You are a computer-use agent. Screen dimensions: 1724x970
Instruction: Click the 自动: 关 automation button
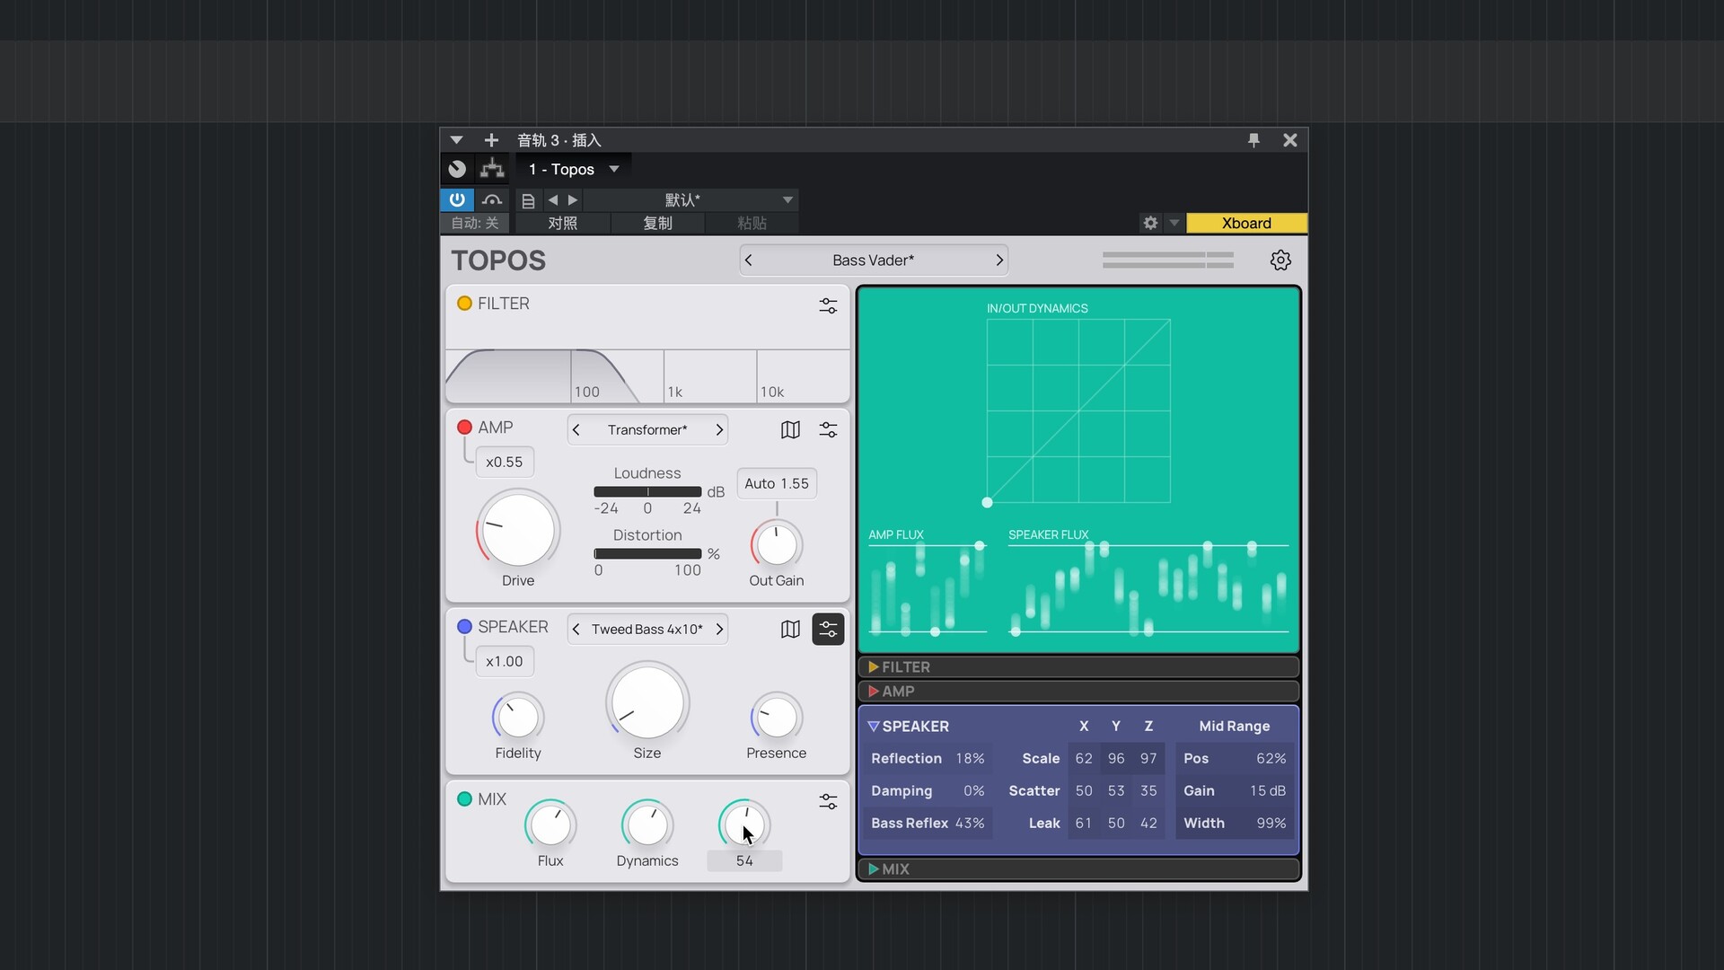[475, 223]
